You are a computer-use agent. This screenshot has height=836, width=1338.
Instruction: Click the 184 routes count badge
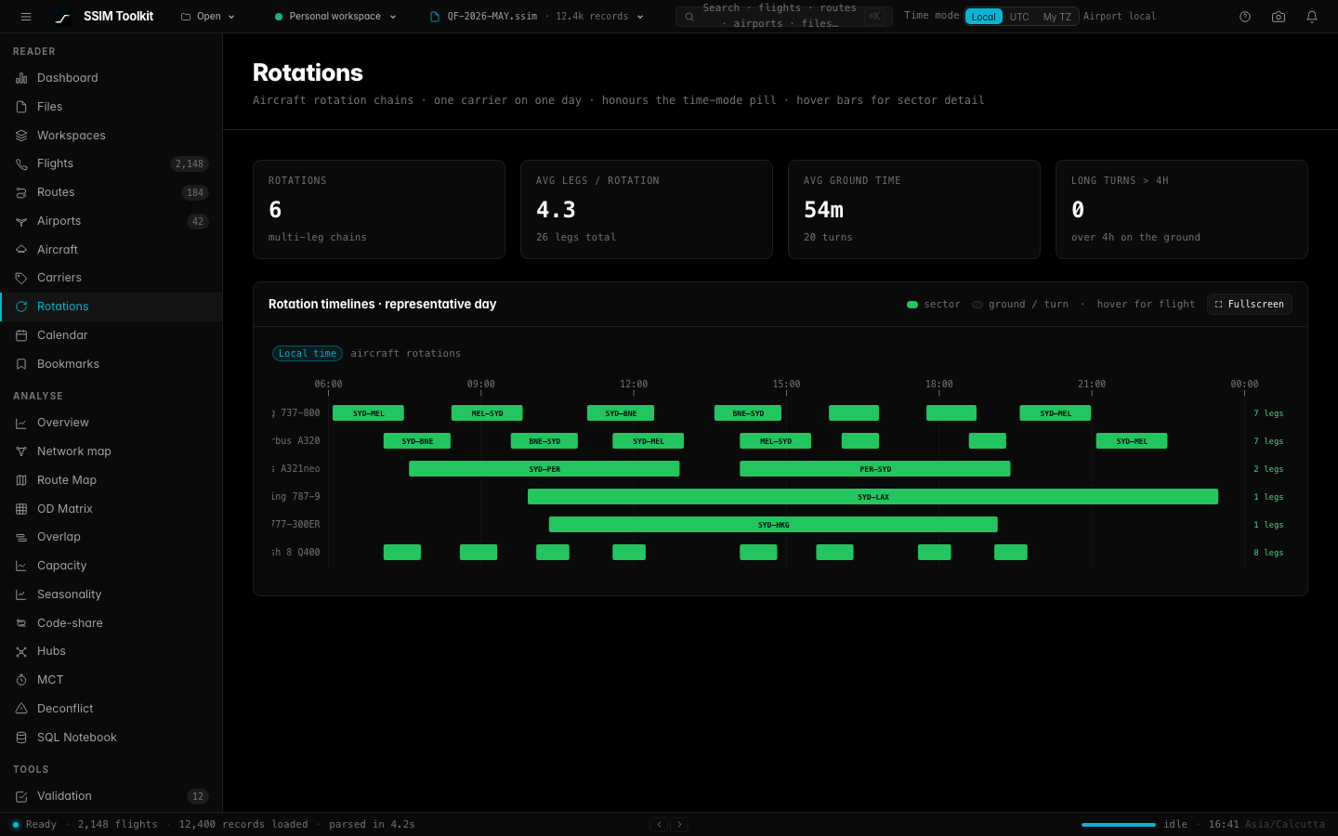(195, 193)
